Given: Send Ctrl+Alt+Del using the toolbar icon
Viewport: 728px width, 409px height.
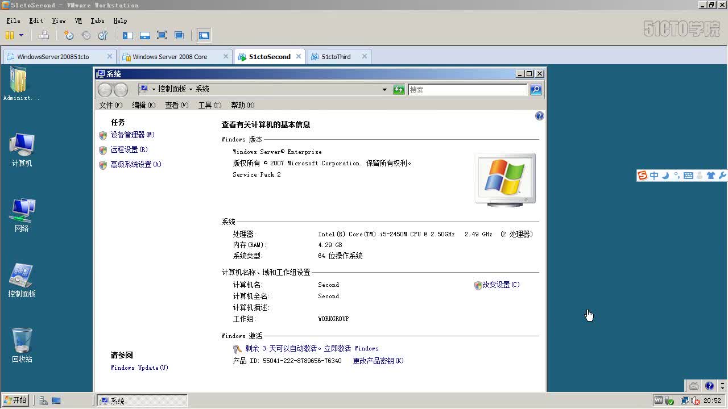Looking at the screenshot, I should [x=44, y=35].
